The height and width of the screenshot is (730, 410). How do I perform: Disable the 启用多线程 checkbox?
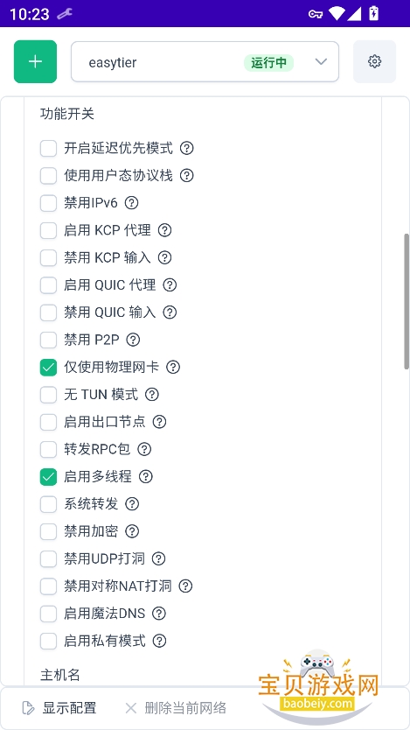coord(48,477)
